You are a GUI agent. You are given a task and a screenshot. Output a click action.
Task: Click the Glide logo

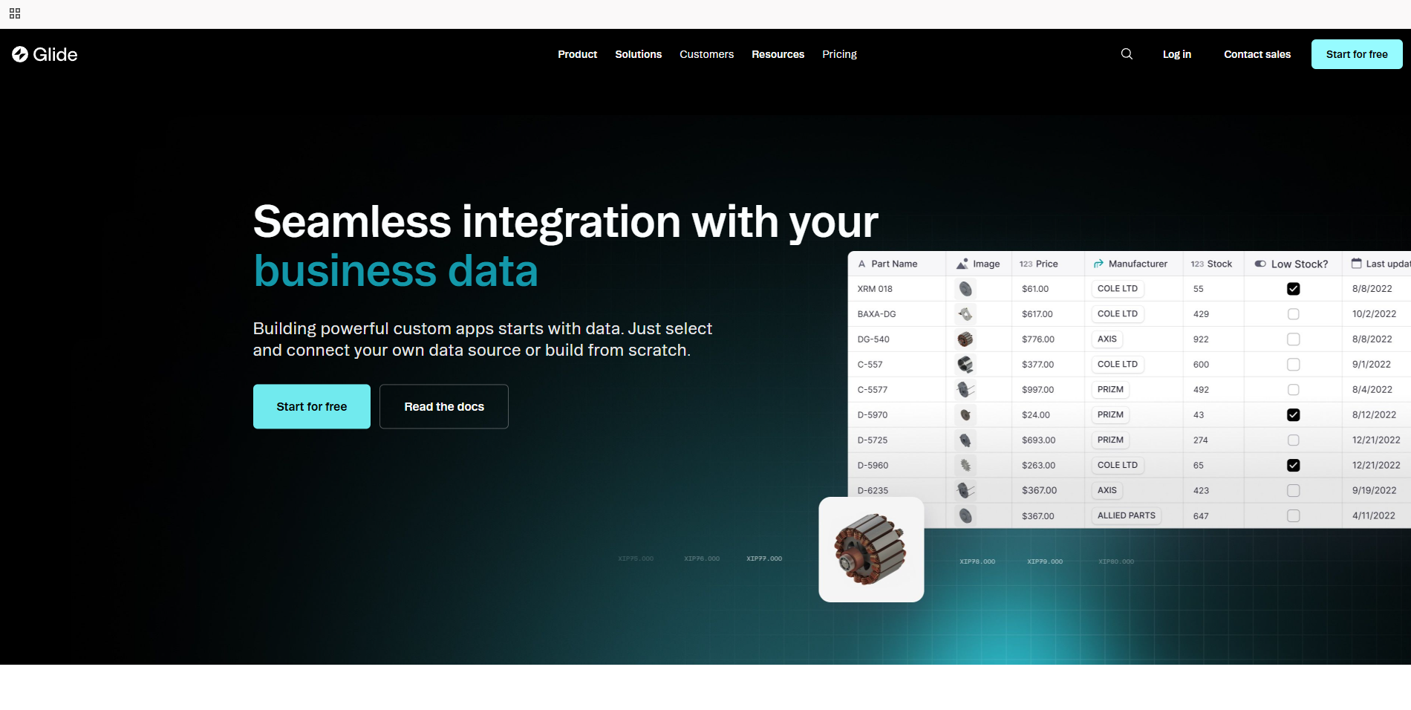(x=45, y=54)
